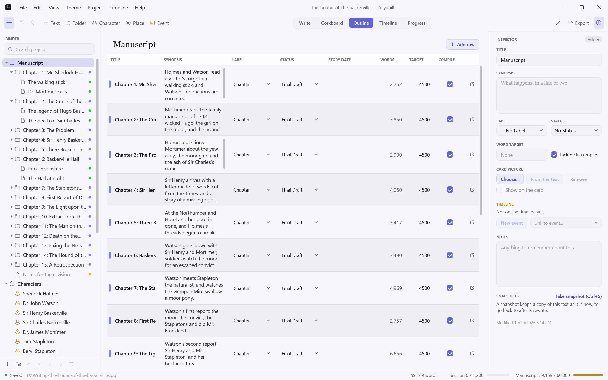Screen dimensions: 608x380
Task: Enable Show on the card checkbox
Action: click(x=499, y=190)
